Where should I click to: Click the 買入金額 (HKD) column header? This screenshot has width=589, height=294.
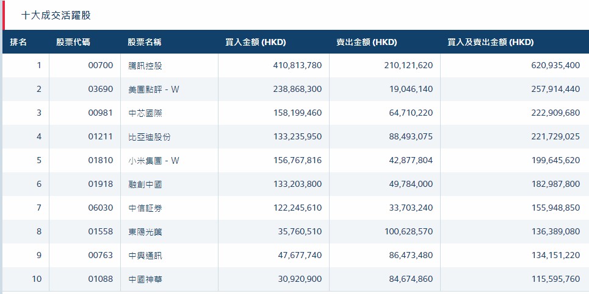point(255,43)
